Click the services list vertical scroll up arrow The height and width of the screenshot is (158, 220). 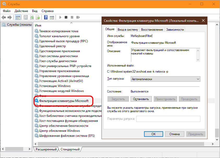[x=217, y=25]
